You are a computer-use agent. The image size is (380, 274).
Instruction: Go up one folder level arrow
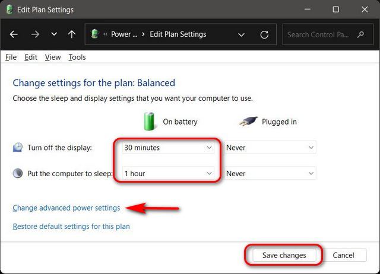click(x=72, y=34)
